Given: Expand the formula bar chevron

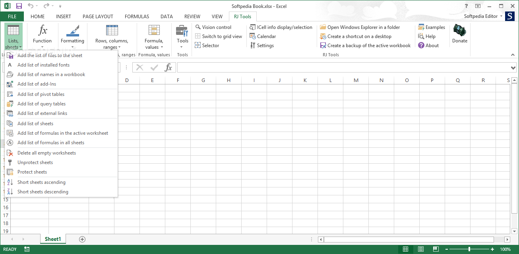Looking at the screenshot, I should pos(513,68).
